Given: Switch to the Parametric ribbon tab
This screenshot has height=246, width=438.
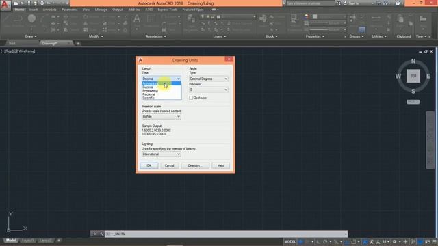Looking at the screenshot, I should pyautogui.click(x=70, y=10).
